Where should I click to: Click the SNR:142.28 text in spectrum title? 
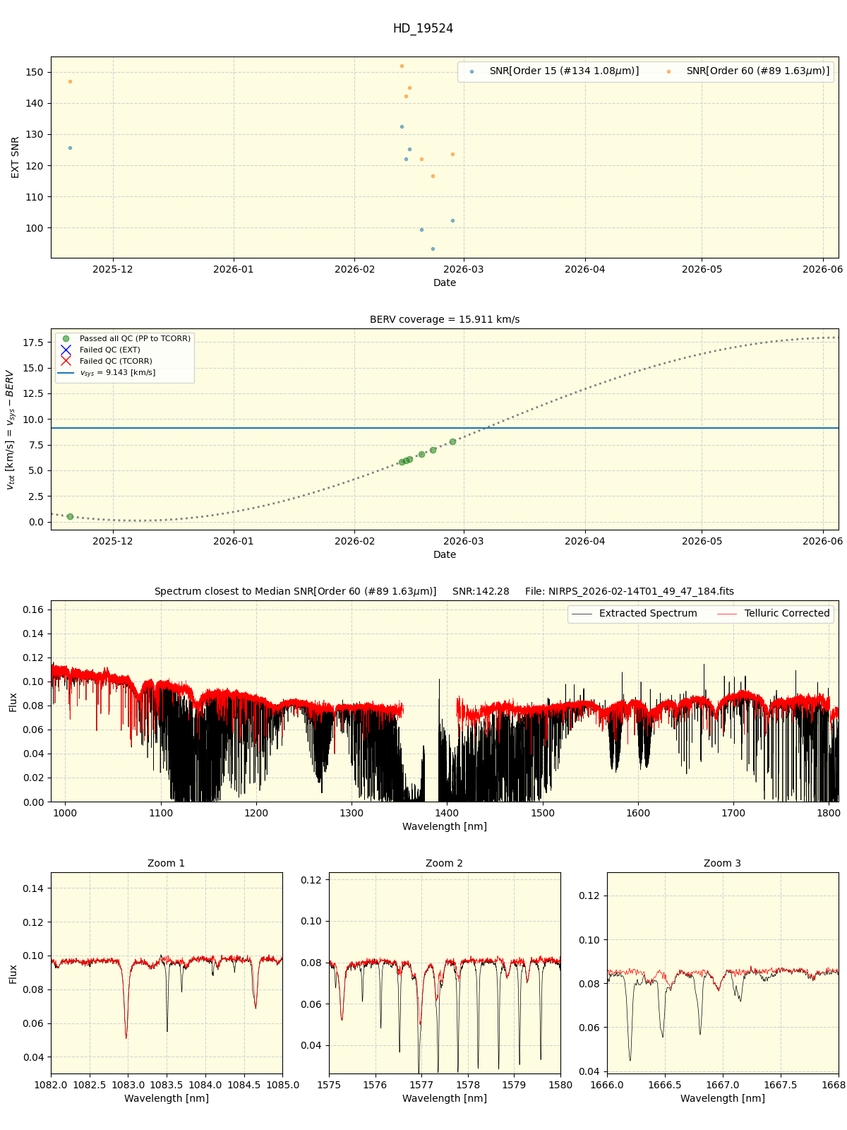click(x=481, y=592)
